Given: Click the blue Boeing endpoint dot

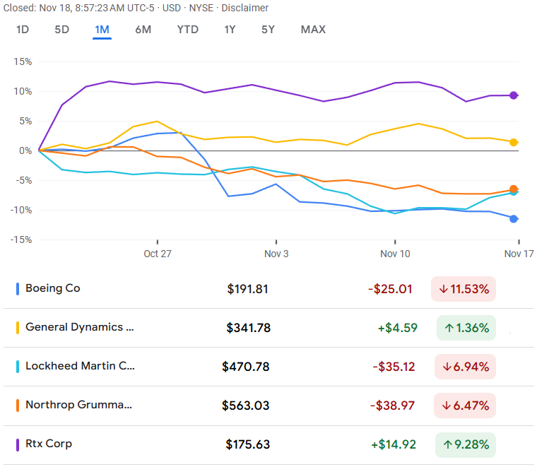Looking at the screenshot, I should click(514, 219).
